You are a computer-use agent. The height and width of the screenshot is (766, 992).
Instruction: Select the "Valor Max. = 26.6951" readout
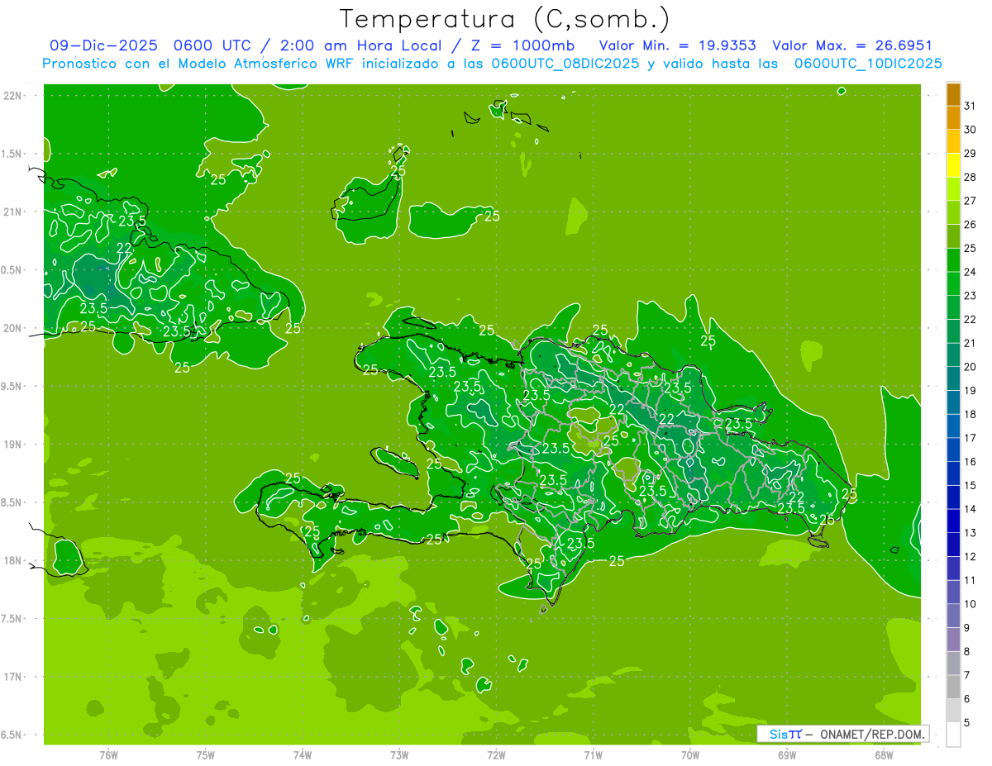click(x=852, y=45)
